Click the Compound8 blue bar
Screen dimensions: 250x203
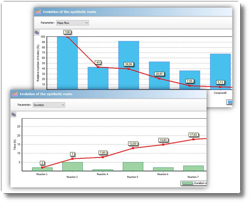click(x=220, y=72)
